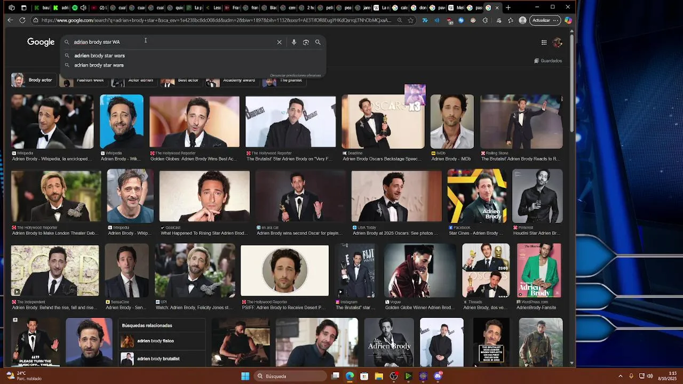
Task: Open browser settings three-dots menu
Action: 555,20
